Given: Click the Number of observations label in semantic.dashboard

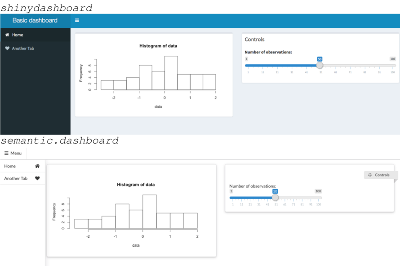Looking at the screenshot, I should (253, 186).
